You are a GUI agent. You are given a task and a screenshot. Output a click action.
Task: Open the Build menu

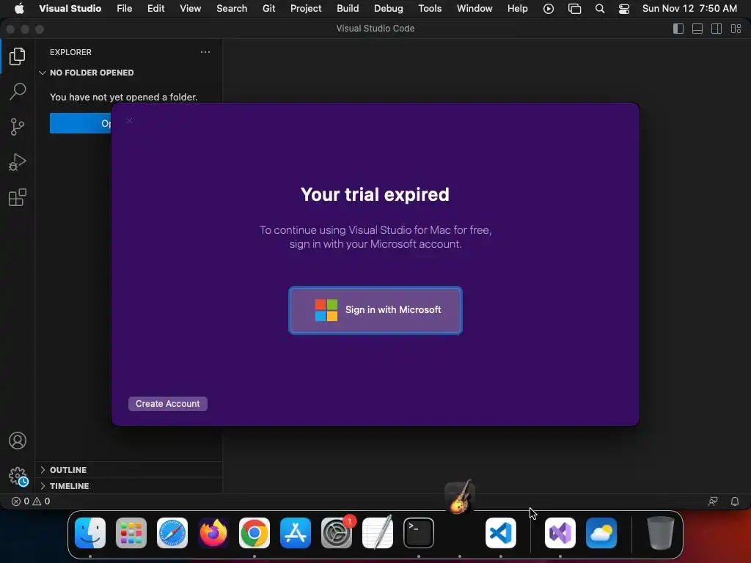348,9
